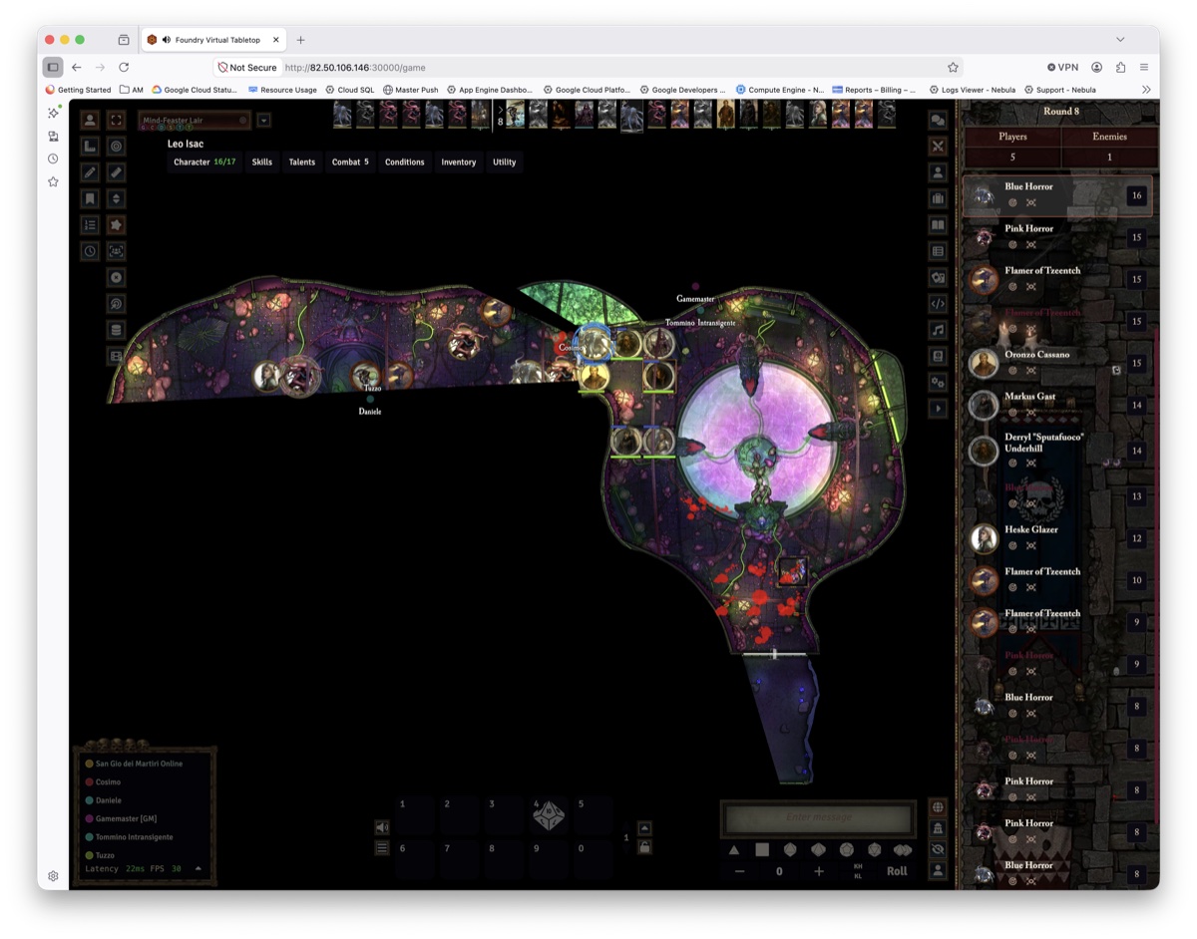
Task: Open the Game Settings cogs tab
Action: tap(938, 382)
